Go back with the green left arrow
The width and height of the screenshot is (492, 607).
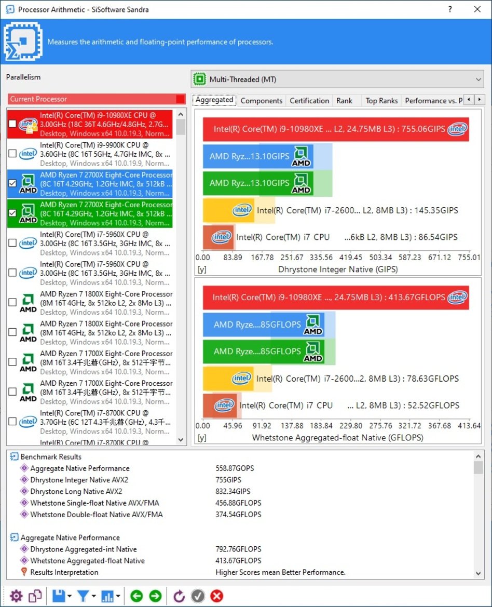tap(136, 596)
